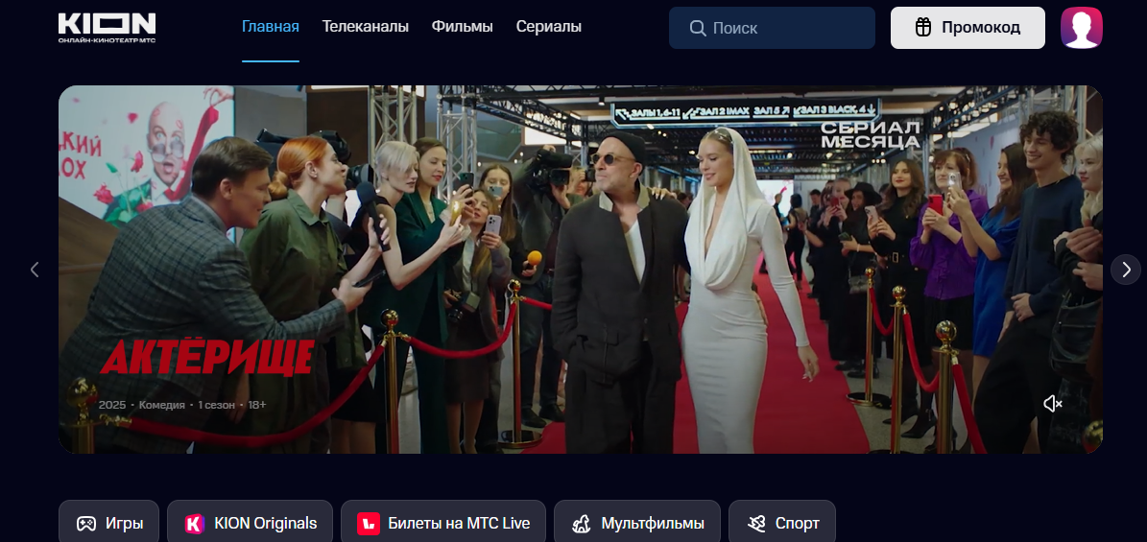Click the pink K icon of KION Originals
Image resolution: width=1147 pixels, height=542 pixels.
(x=194, y=524)
